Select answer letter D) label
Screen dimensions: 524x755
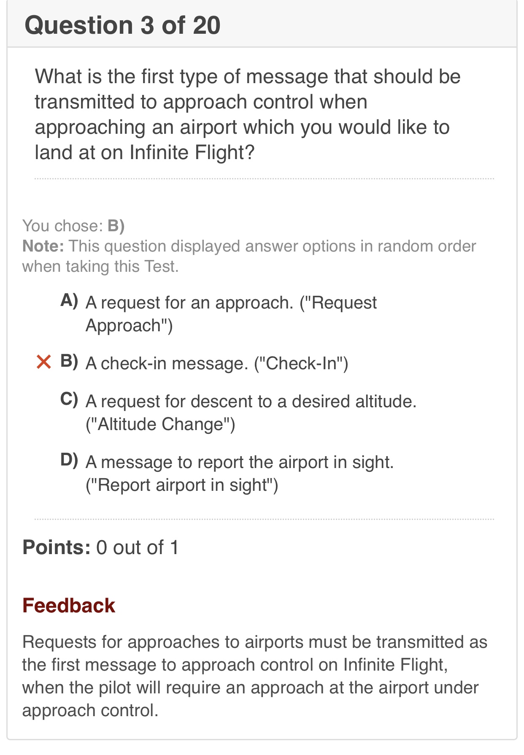pyautogui.click(x=69, y=460)
